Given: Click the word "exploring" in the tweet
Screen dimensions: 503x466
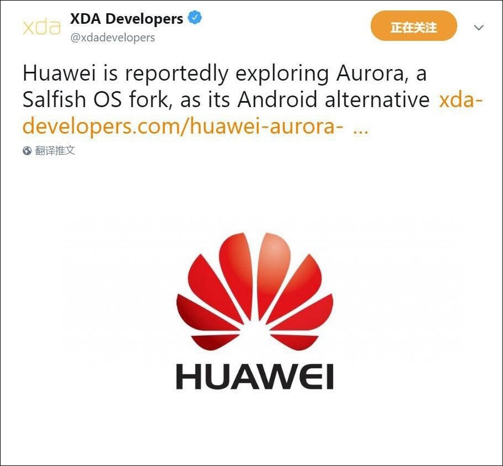Looking at the screenshot, I should 282,74.
